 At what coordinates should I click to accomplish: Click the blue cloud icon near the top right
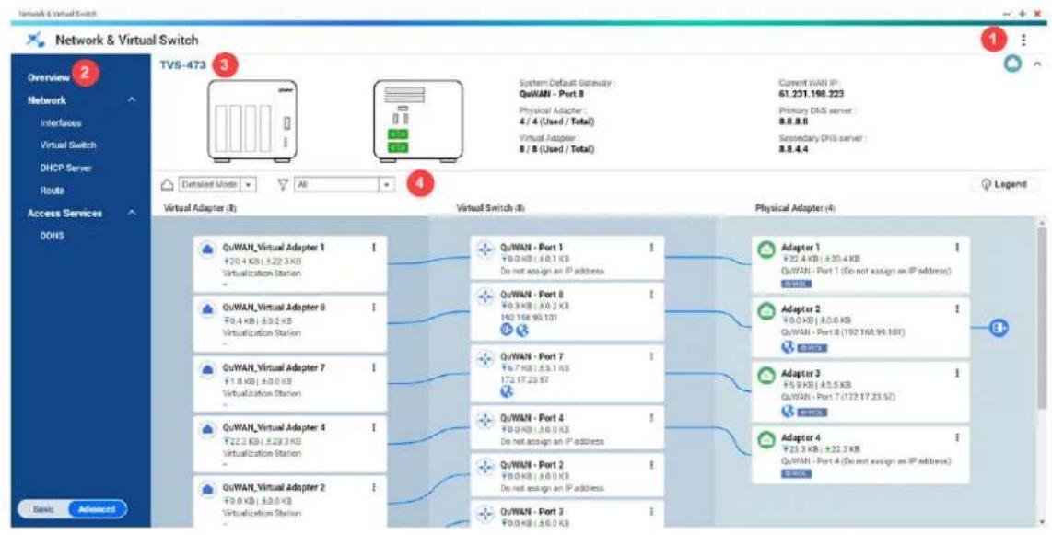(x=1012, y=64)
